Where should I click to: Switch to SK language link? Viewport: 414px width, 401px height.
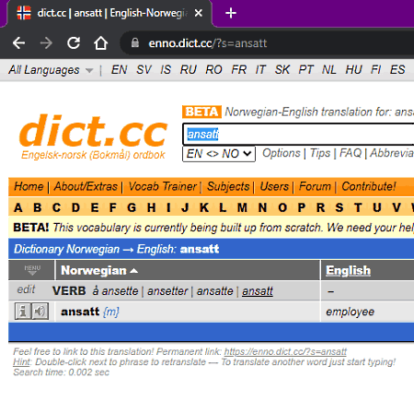pos(282,70)
